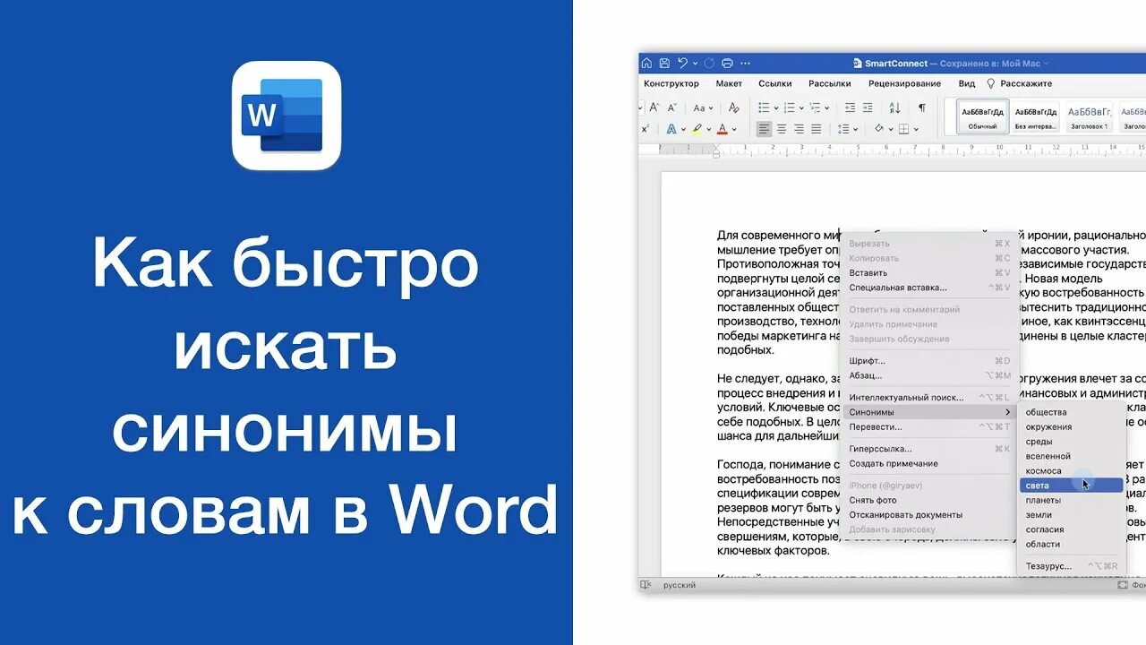Image resolution: width=1146 pixels, height=645 pixels.
Task: Click the Borders grid icon
Action: click(x=904, y=129)
